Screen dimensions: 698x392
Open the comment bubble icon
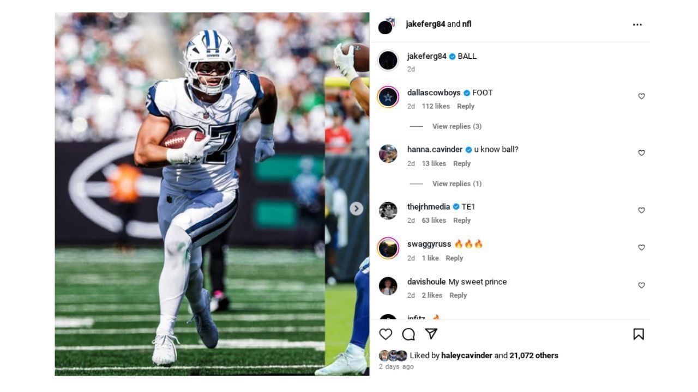408,334
